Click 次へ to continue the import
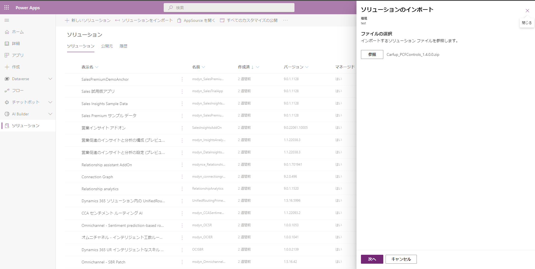The height and width of the screenshot is (269, 535). [x=372, y=259]
